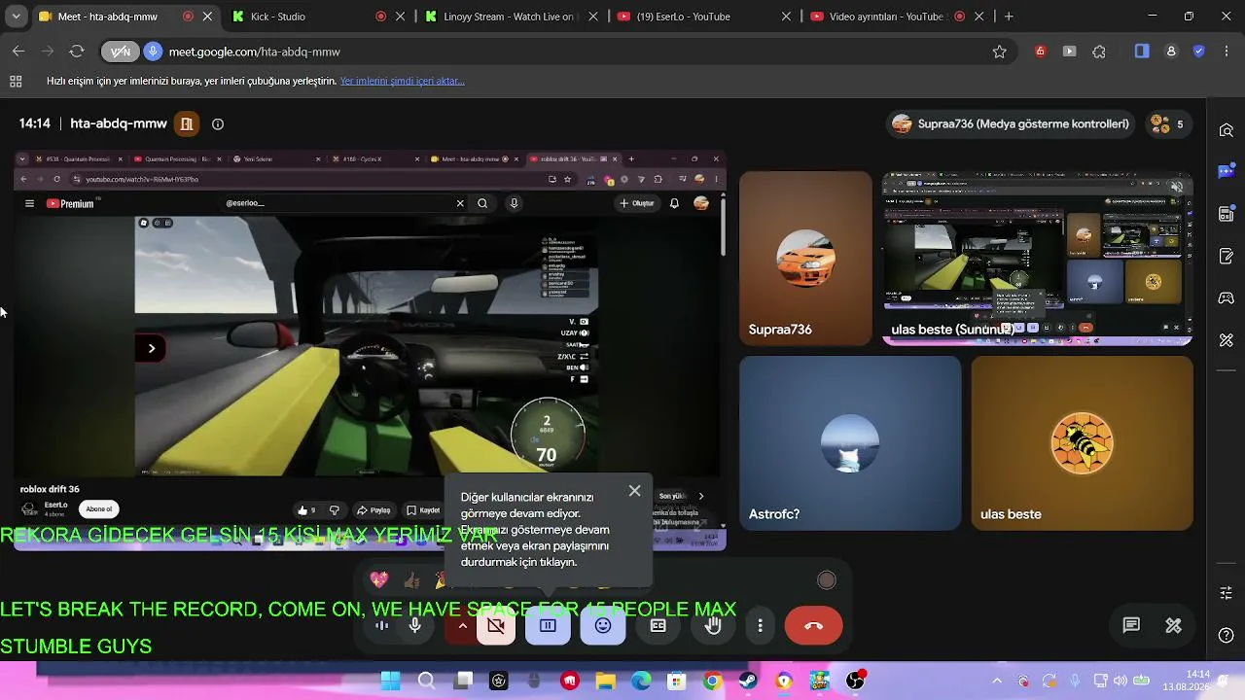Send the heart reaction emoji
This screenshot has width=1245, height=700.
pyautogui.click(x=379, y=580)
